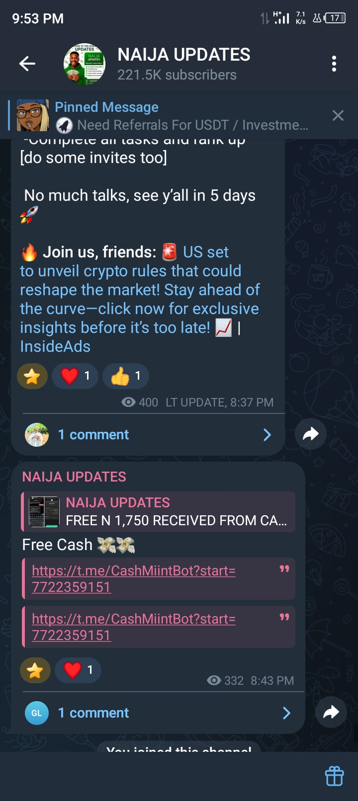Go back using the arrow icon
This screenshot has width=358, height=801.
pyautogui.click(x=27, y=64)
